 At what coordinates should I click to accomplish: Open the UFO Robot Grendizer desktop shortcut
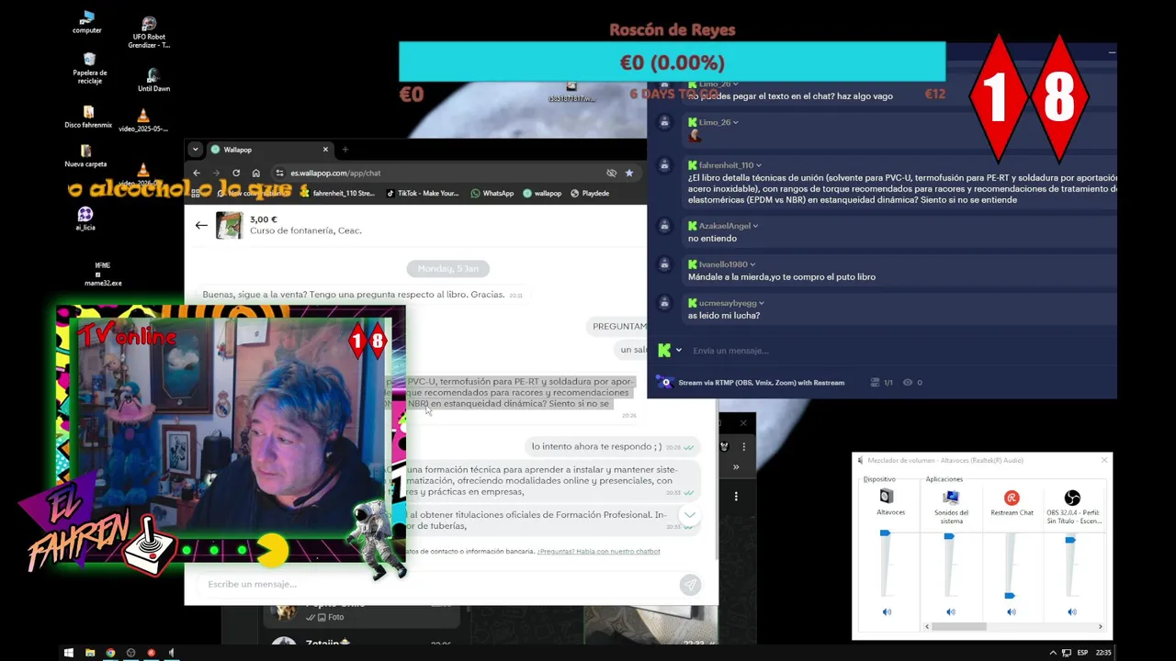pos(150,31)
